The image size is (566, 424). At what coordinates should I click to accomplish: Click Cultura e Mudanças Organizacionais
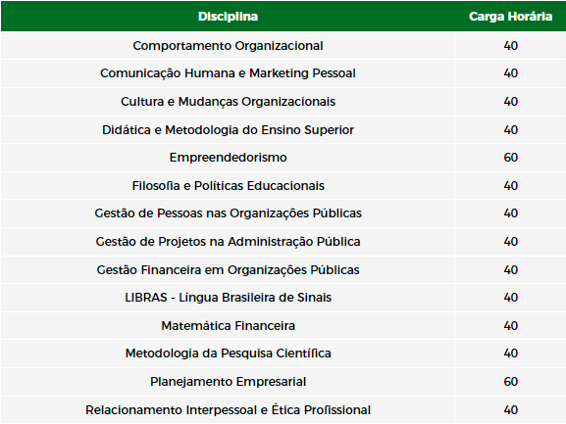[228, 102]
